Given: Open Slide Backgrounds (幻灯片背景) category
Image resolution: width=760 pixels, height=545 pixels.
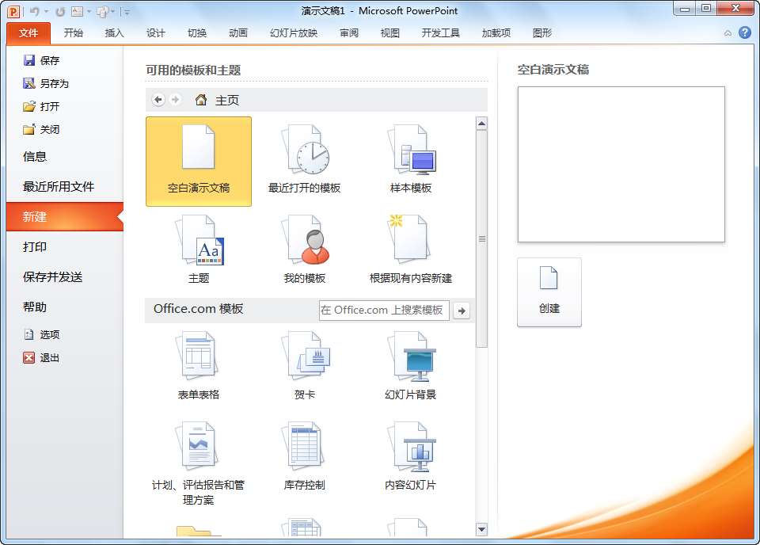Looking at the screenshot, I should coord(411,366).
